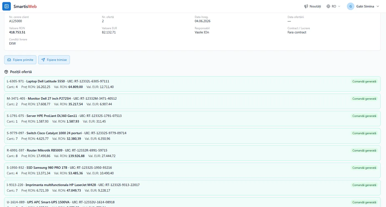
Task: Expand the Gabi Simina user menu
Action: click(x=363, y=6)
